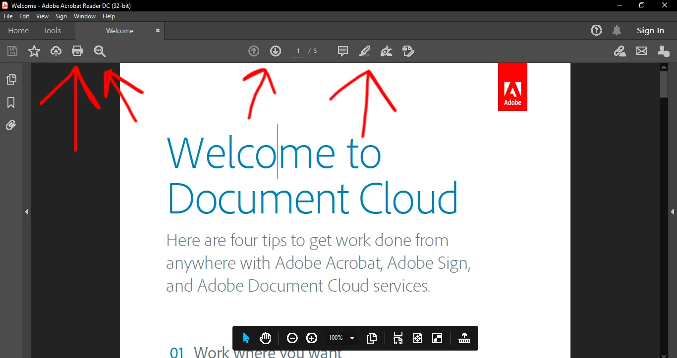
Task: Zoom in with plus button
Action: coord(312,338)
